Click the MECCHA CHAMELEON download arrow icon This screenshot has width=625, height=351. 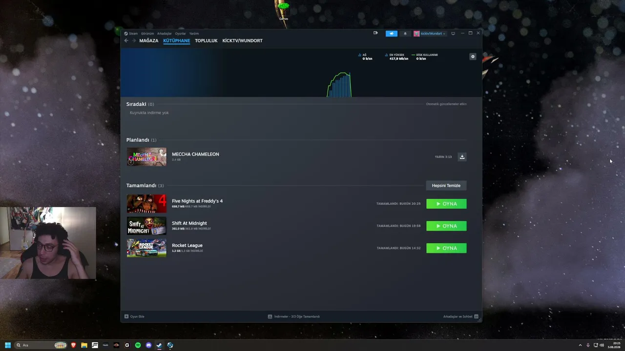(462, 156)
